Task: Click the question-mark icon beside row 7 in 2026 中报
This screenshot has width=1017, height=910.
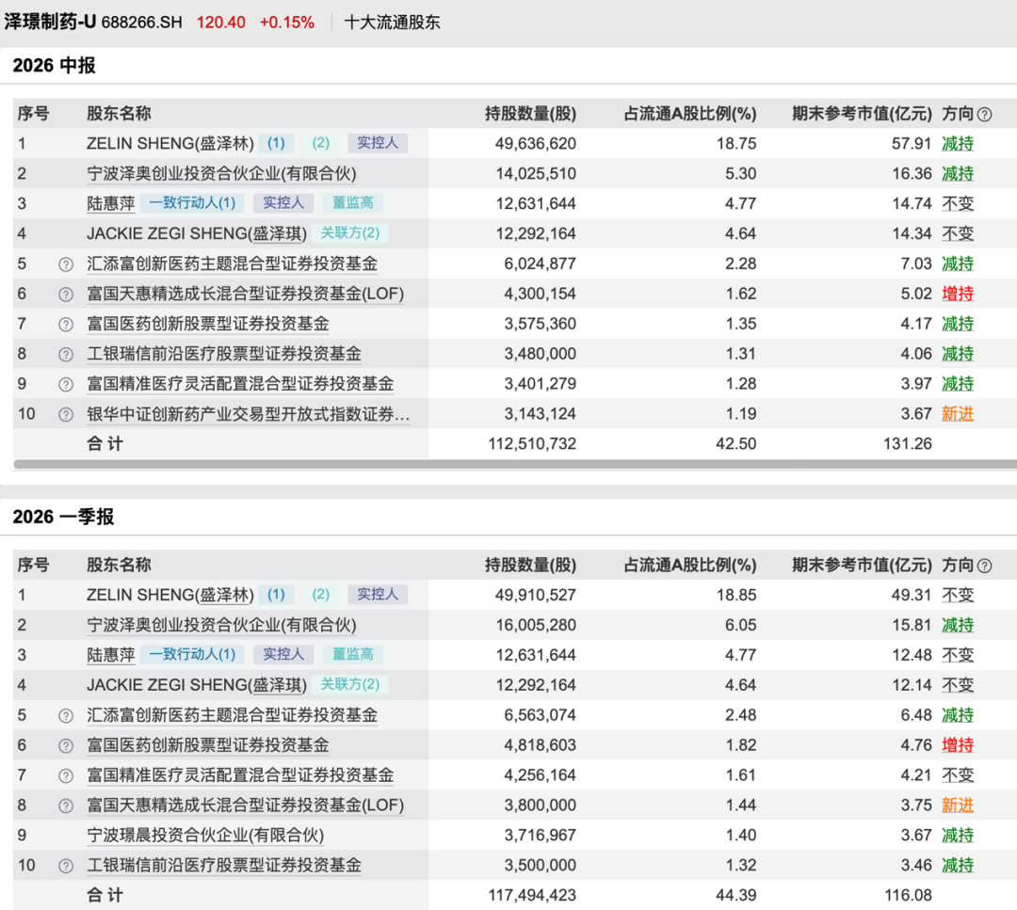Action: coord(66,324)
